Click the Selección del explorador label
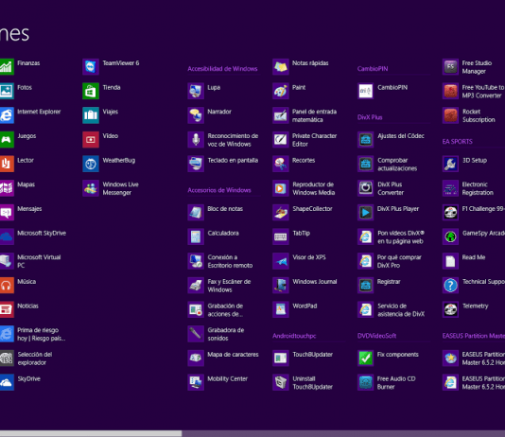 (35, 358)
